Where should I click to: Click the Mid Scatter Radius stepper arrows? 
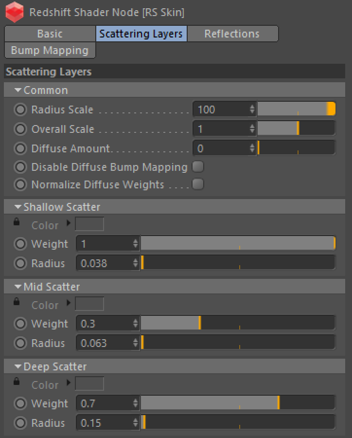[x=136, y=343]
